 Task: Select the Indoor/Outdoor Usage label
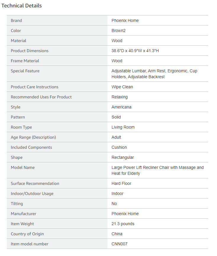pos(32,194)
